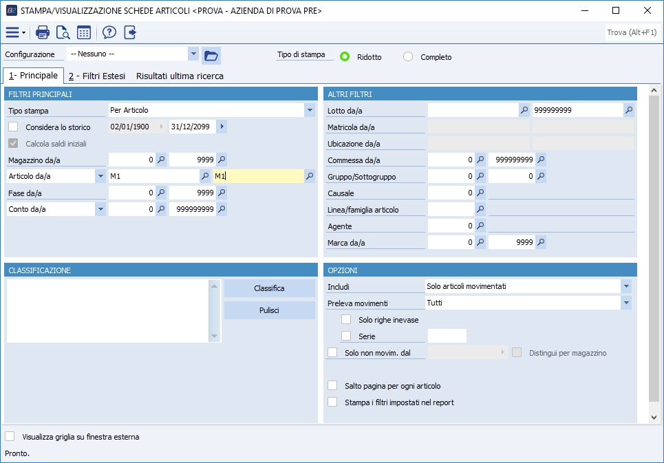
Task: Open print preview from the toolbar
Action: click(63, 32)
